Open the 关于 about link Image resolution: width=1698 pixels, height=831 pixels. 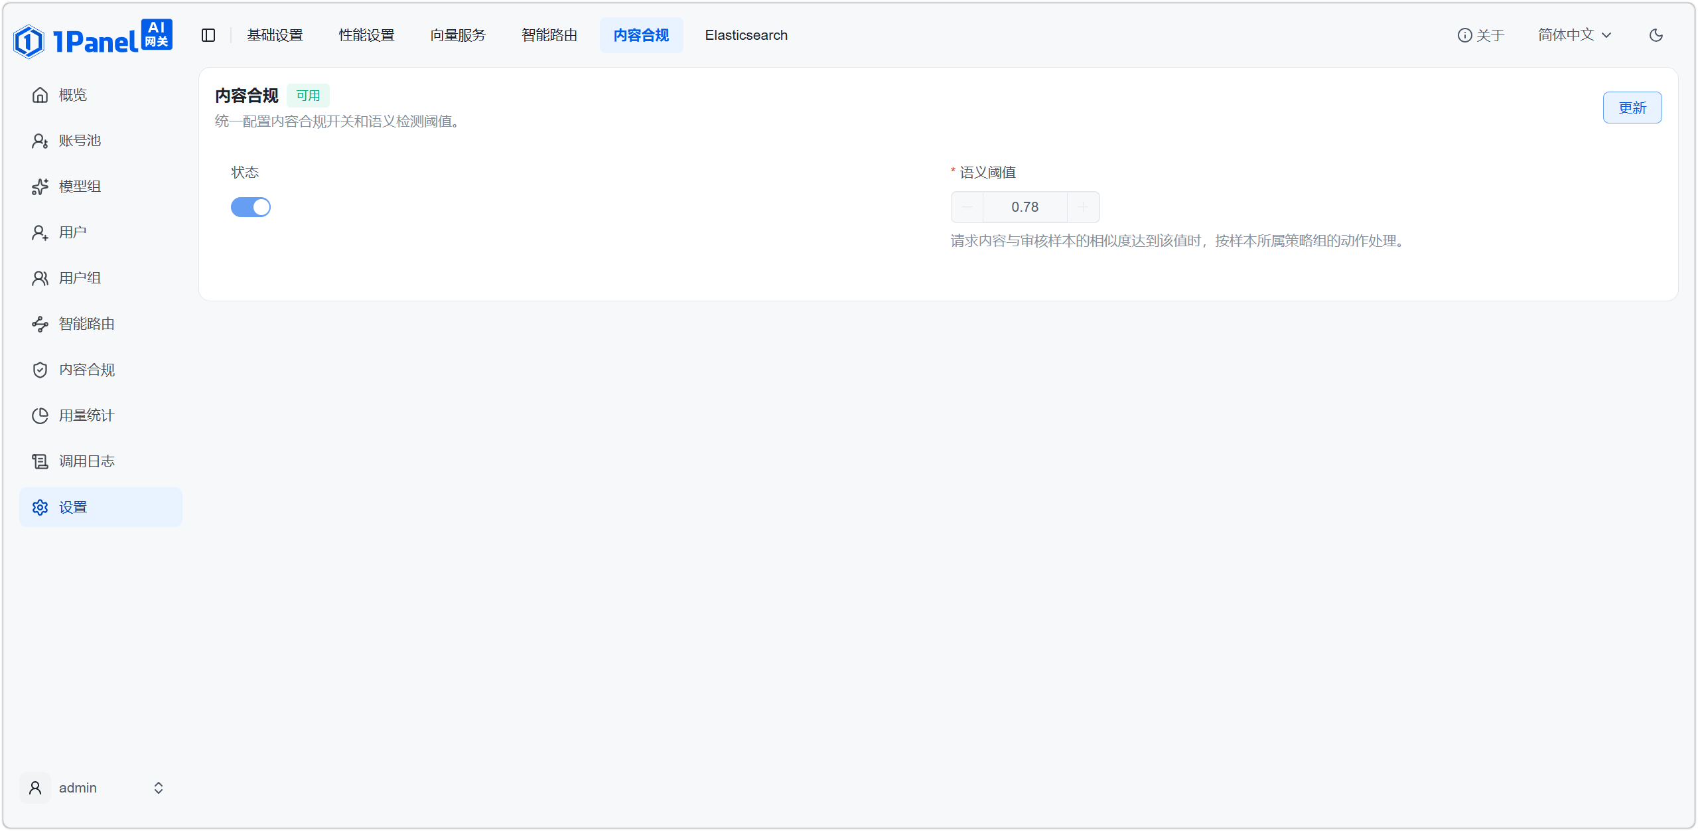coord(1481,35)
